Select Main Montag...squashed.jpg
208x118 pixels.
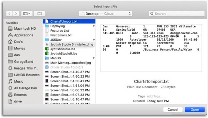70,63
